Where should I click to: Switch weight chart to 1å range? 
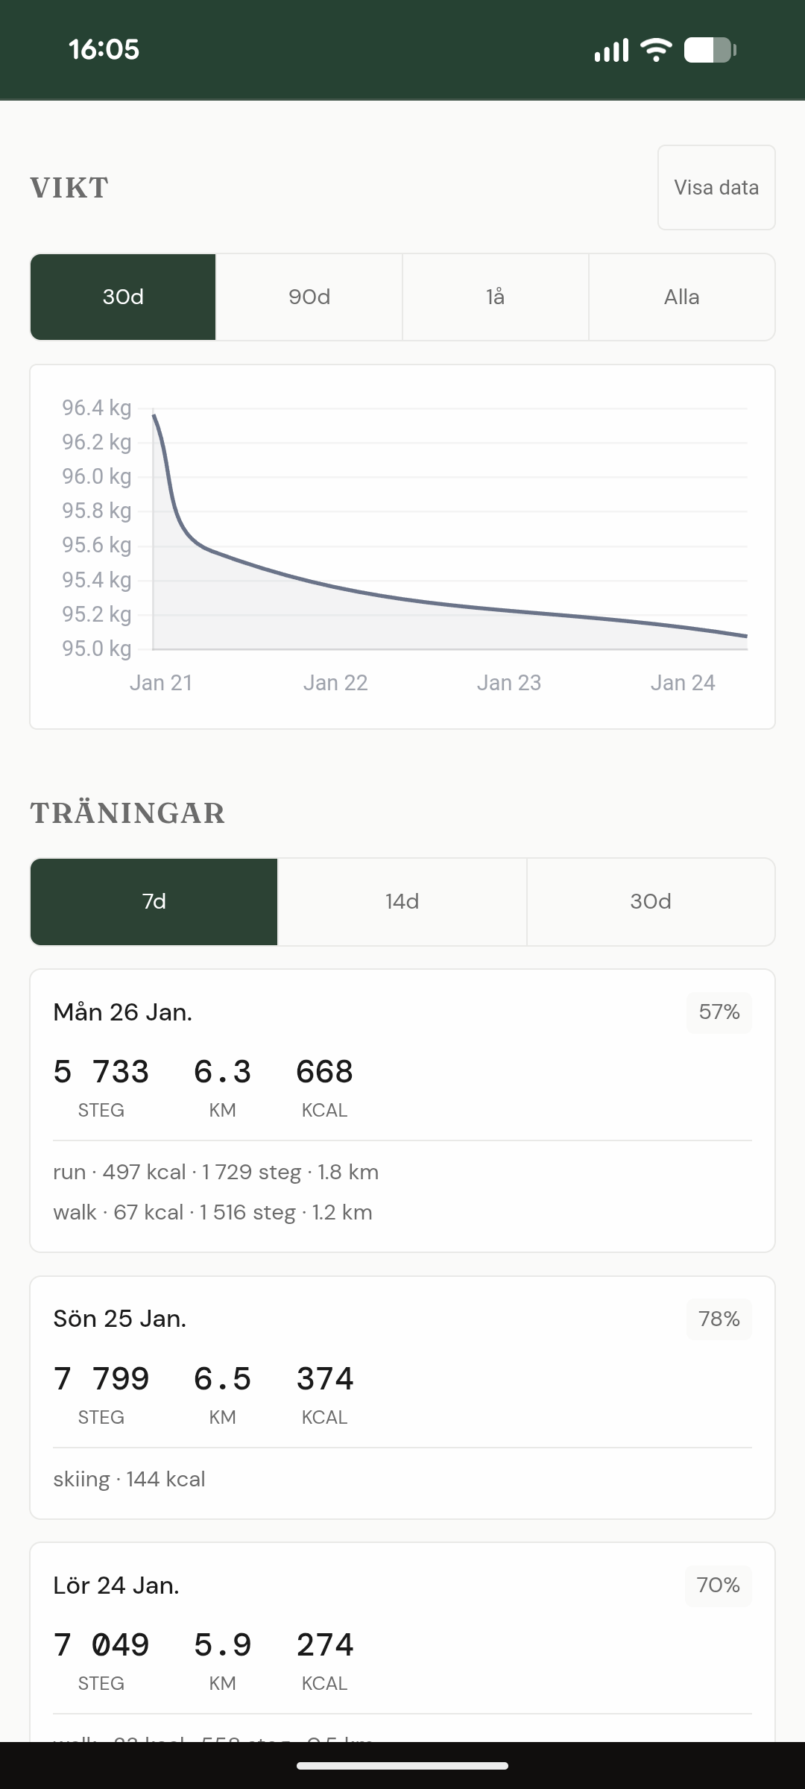496,297
